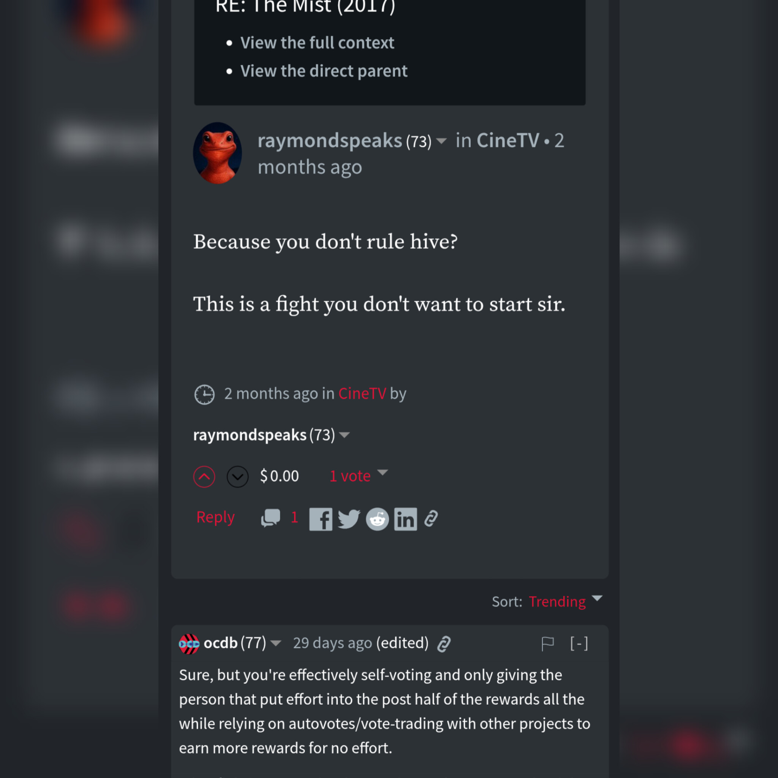Copy the comment link icon

[x=431, y=519]
